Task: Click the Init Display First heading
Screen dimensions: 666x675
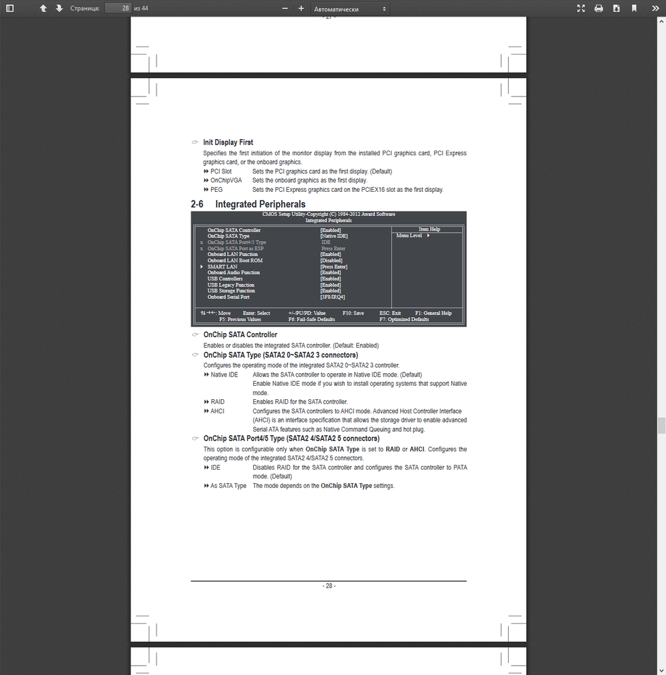Action: (x=228, y=143)
